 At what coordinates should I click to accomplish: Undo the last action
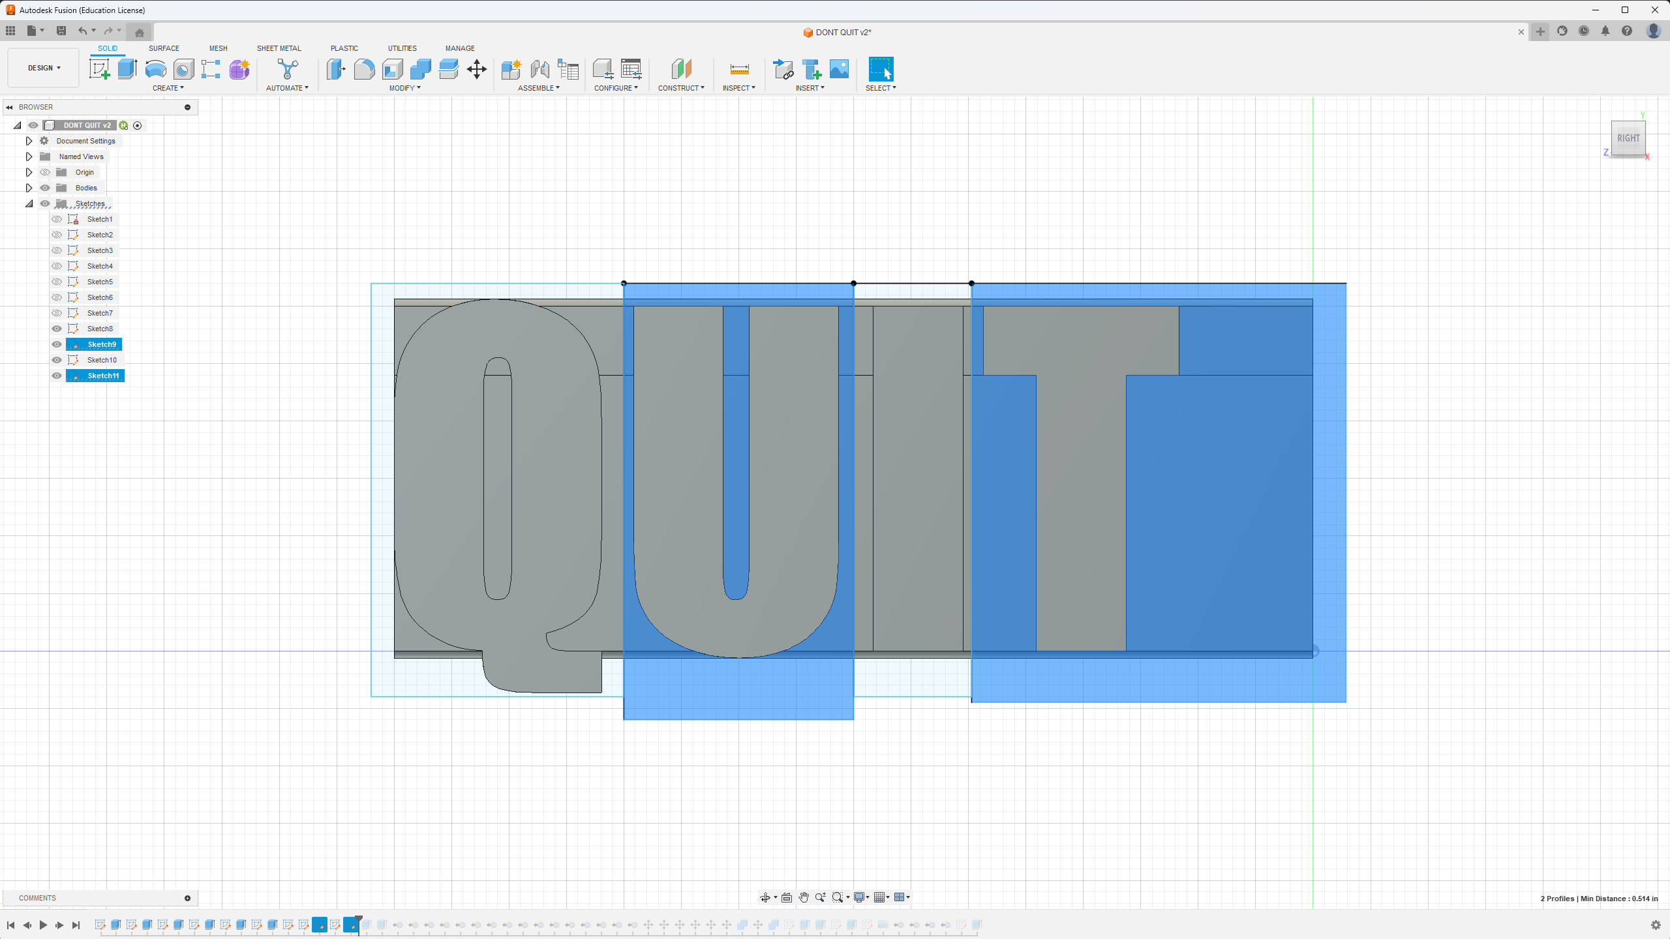coord(82,31)
